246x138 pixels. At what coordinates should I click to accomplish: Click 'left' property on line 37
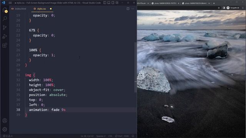click(33, 105)
